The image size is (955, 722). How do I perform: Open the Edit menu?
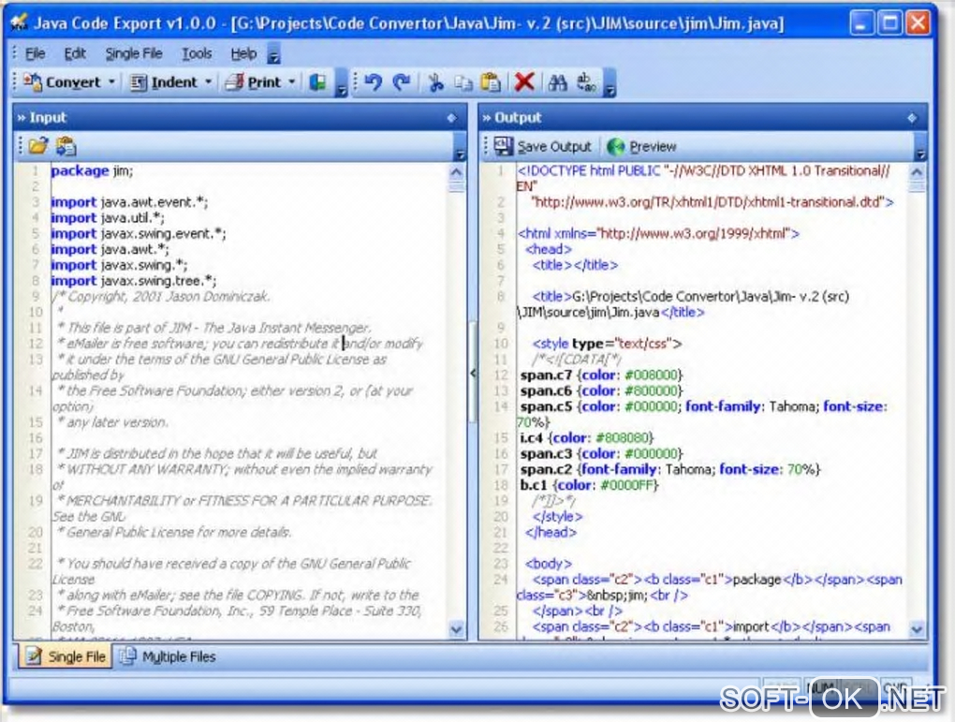click(75, 53)
